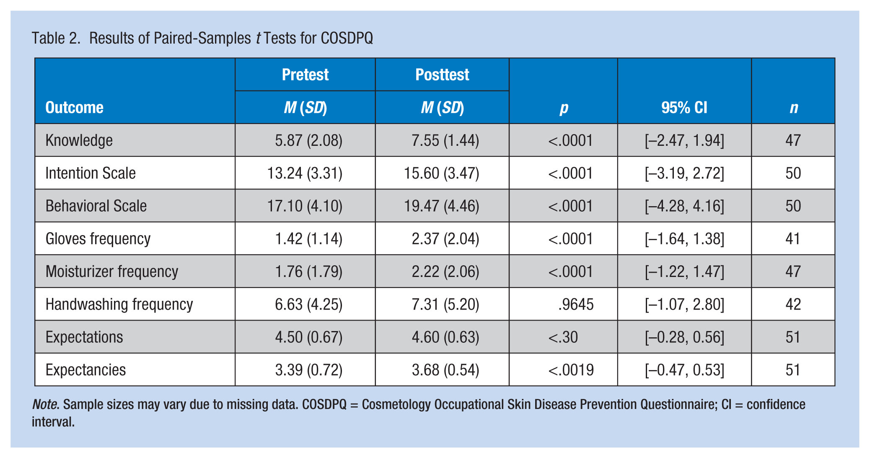Click the Expectations row label
The image size is (870, 458).
point(84,337)
